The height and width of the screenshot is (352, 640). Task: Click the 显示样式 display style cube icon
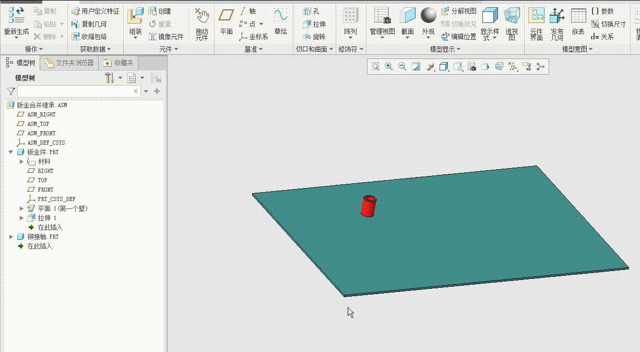[490, 16]
